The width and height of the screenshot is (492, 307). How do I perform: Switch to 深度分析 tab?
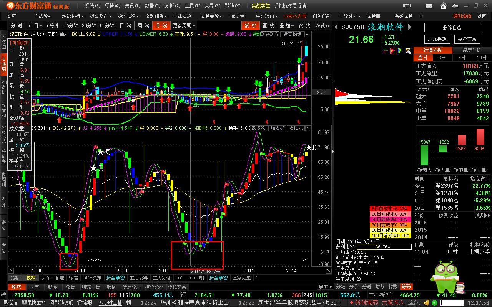point(472,50)
